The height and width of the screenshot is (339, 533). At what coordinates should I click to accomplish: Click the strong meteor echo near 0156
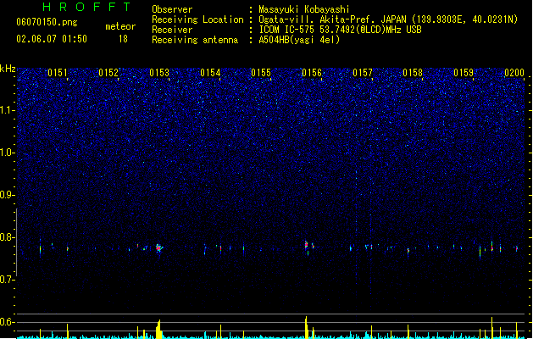[x=306, y=244]
